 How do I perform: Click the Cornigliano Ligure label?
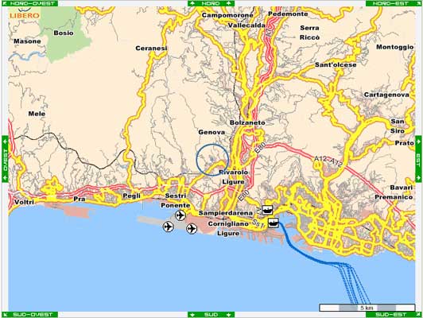pos(228,228)
